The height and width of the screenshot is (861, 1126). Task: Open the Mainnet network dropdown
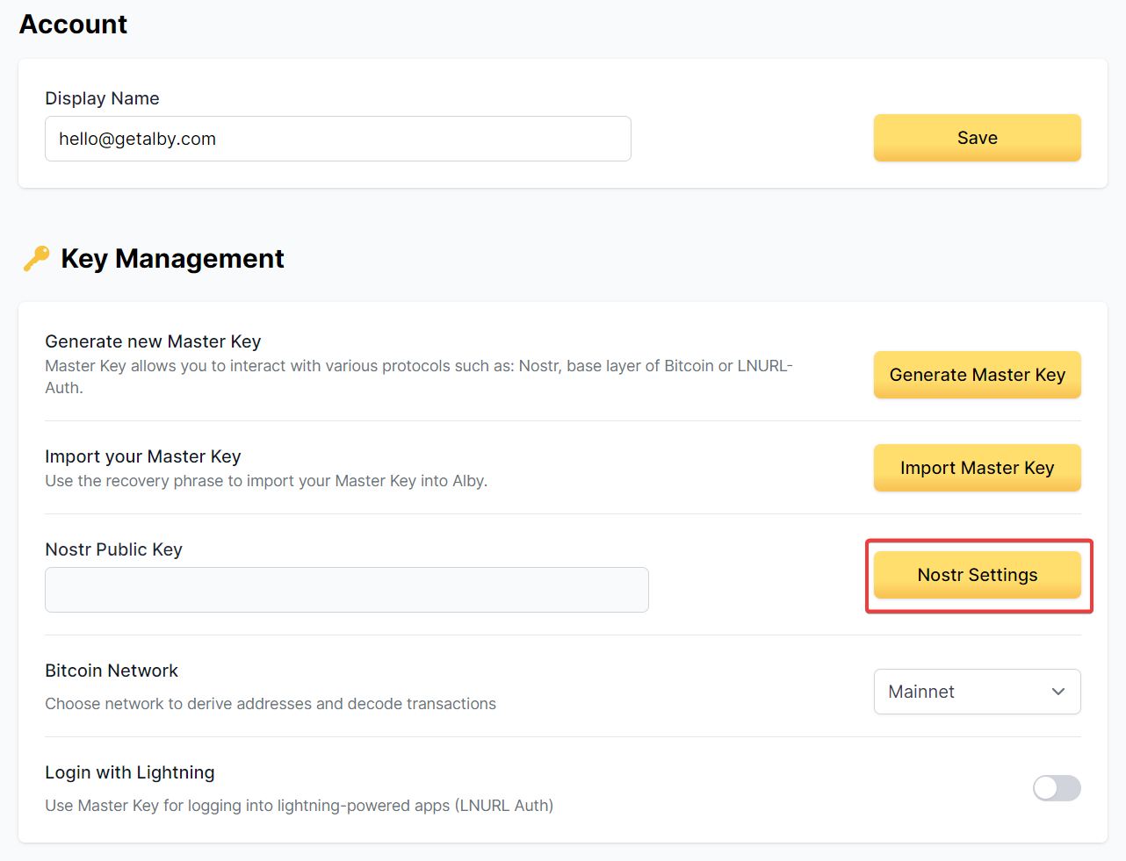976,692
